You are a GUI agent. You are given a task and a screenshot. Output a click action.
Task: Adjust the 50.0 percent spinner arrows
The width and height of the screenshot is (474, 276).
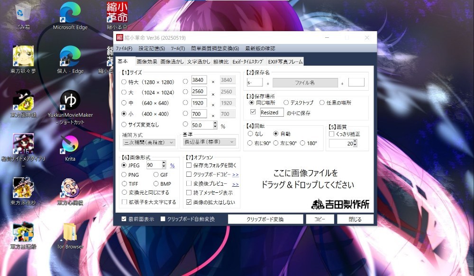tap(215, 125)
